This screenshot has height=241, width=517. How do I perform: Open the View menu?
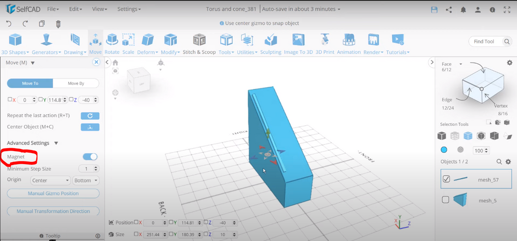[98, 9]
